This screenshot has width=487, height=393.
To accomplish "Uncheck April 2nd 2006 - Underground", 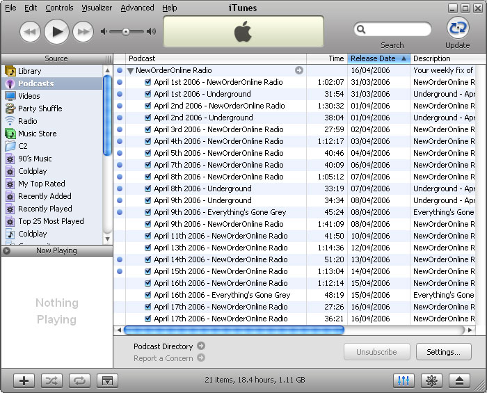I will click(x=147, y=118).
